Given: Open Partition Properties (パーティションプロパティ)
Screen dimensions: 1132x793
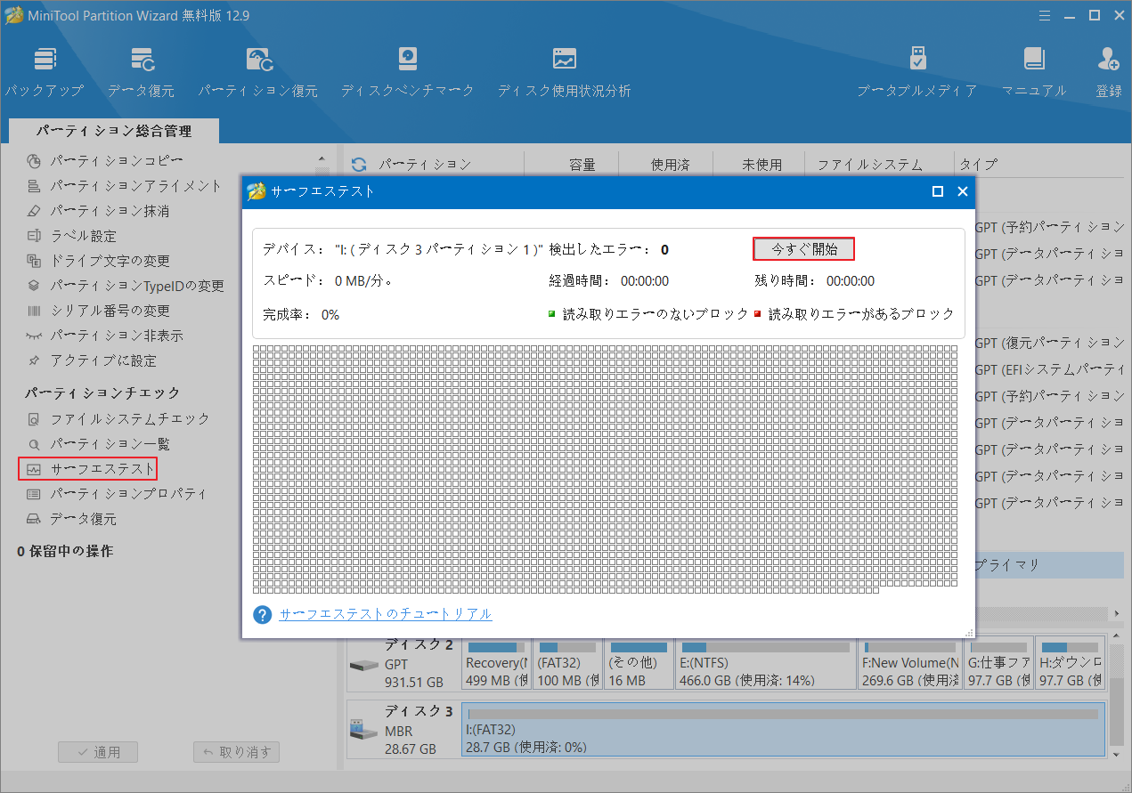Looking at the screenshot, I should [116, 493].
